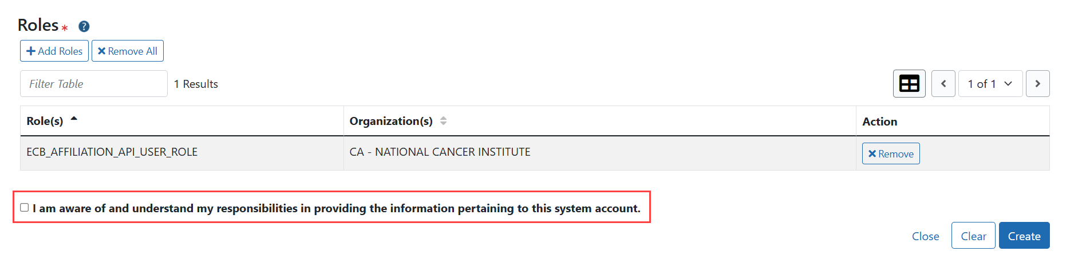1086x263 pixels.
Task: Click the Remove All button
Action: 128,51
